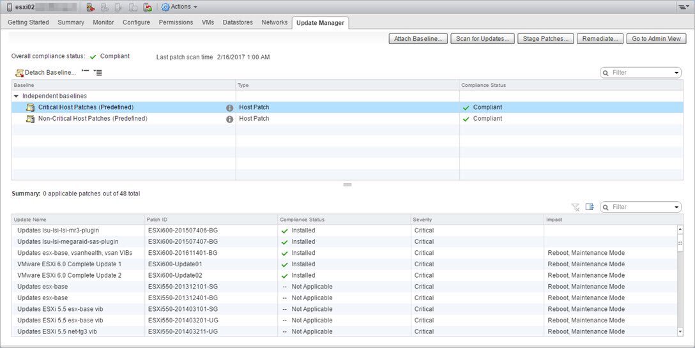Select the Updates lsu-lsi-lsi-mr3-plugin row
Screen dimensions: 695x348
pos(344,231)
